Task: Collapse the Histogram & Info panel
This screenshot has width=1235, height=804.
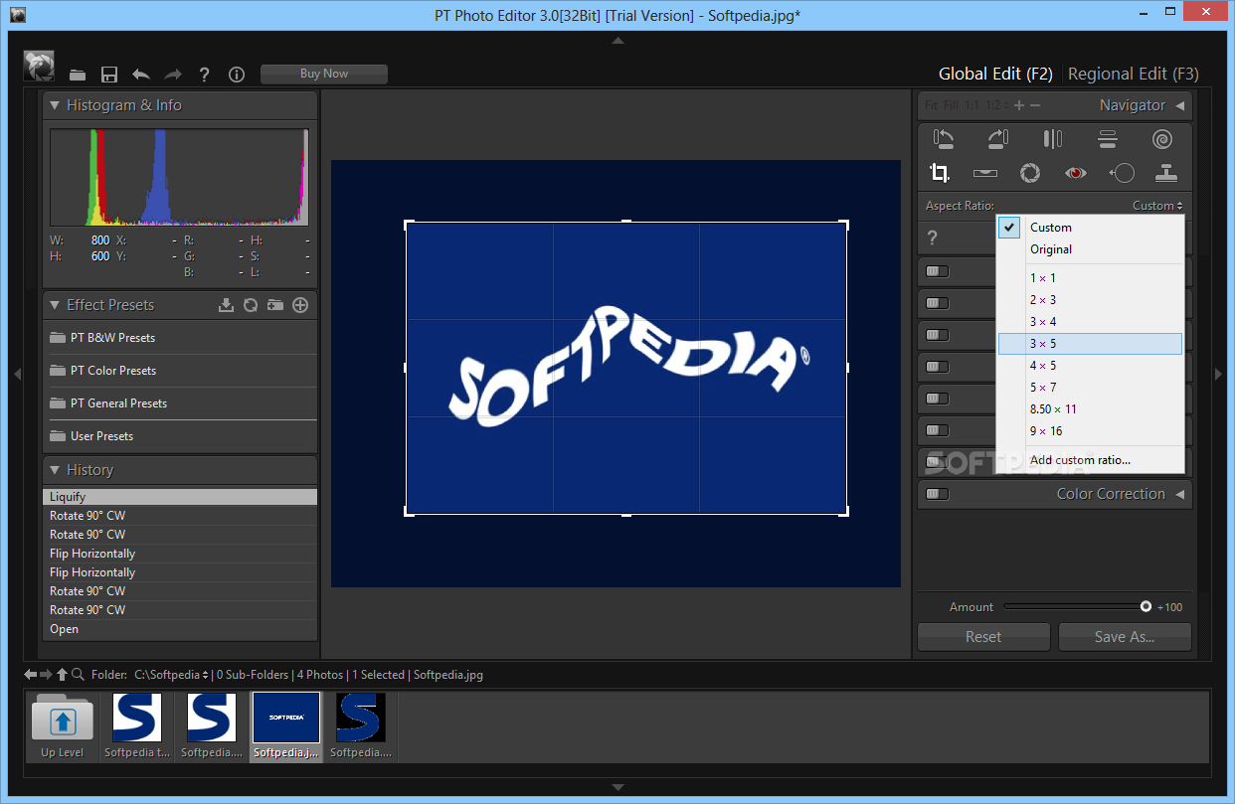Action: tap(55, 105)
